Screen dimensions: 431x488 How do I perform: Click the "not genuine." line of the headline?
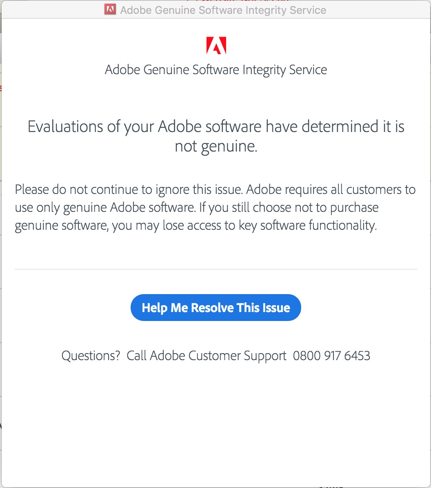tap(216, 146)
